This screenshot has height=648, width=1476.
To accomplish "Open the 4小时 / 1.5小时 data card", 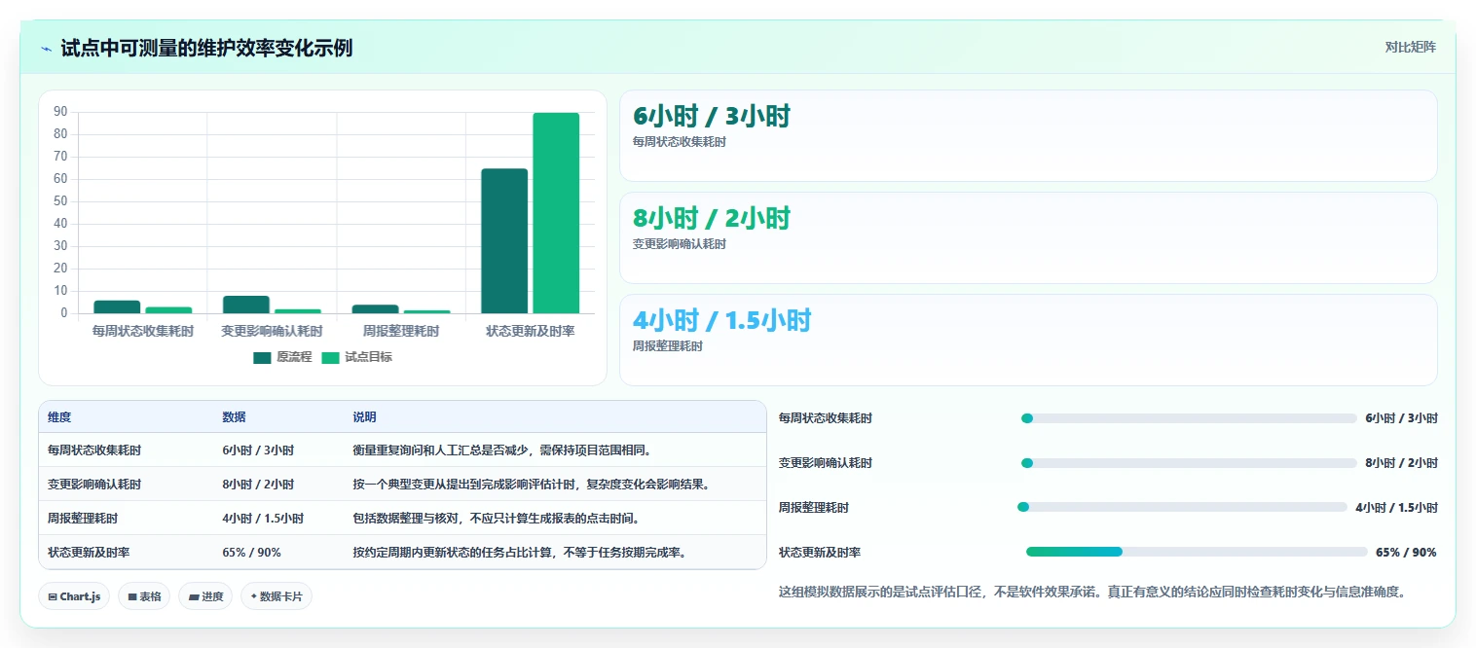I will tap(1028, 340).
